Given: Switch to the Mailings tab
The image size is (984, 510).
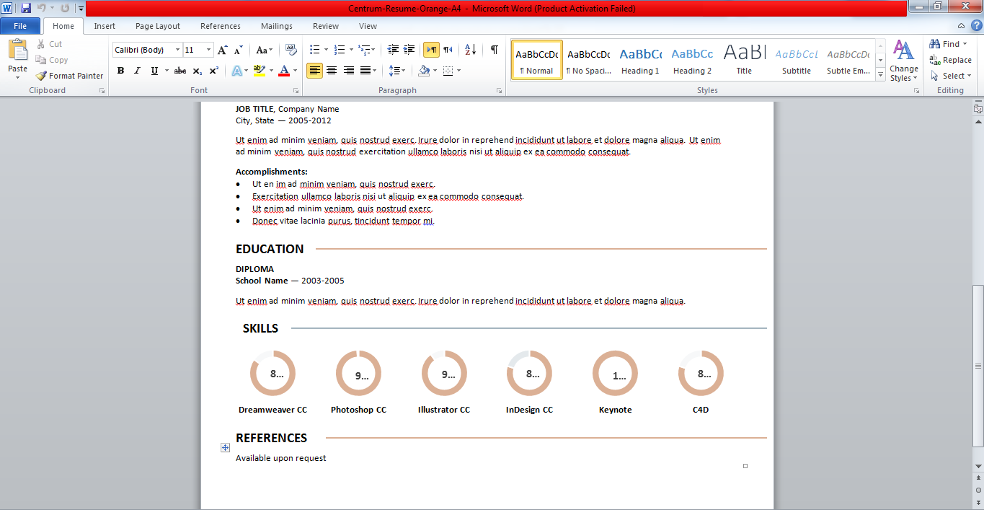Looking at the screenshot, I should [x=277, y=26].
